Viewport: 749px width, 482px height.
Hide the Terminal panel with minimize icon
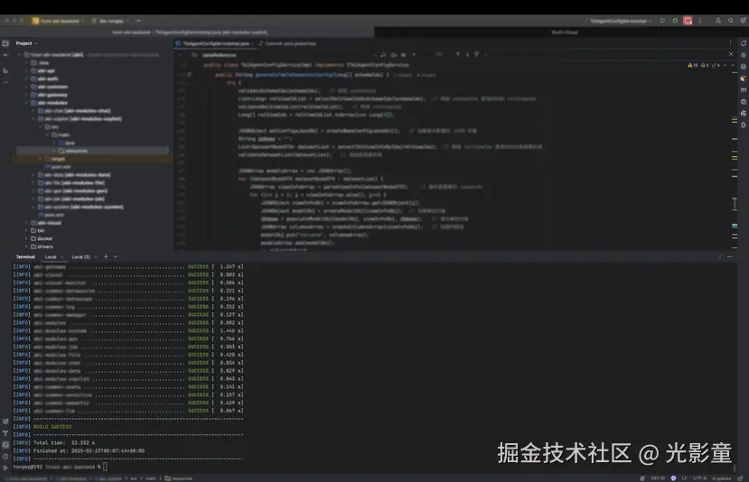tap(729, 256)
